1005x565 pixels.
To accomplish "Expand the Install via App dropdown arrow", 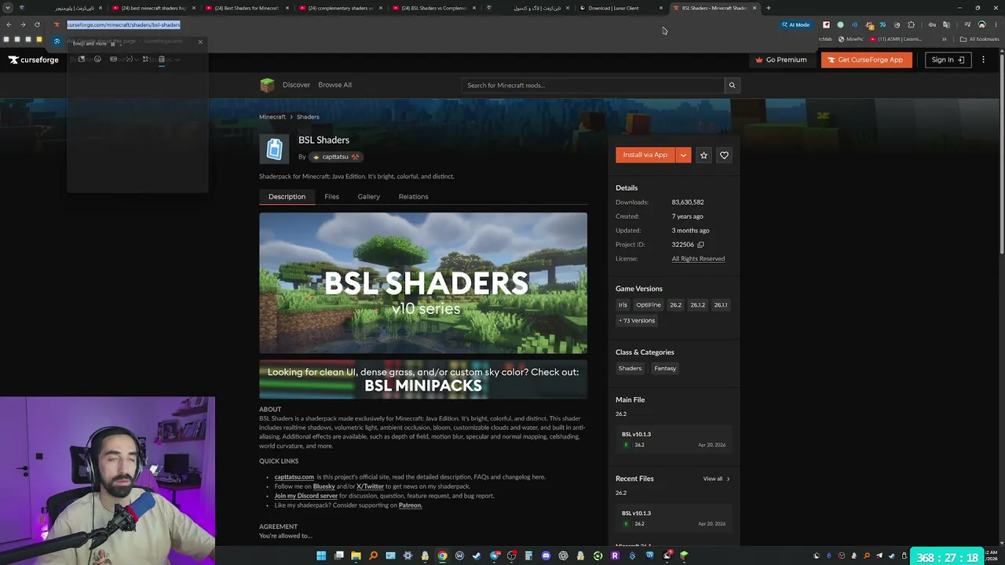I will [x=683, y=155].
